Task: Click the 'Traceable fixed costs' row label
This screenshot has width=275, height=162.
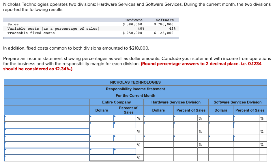Action: point(31,33)
